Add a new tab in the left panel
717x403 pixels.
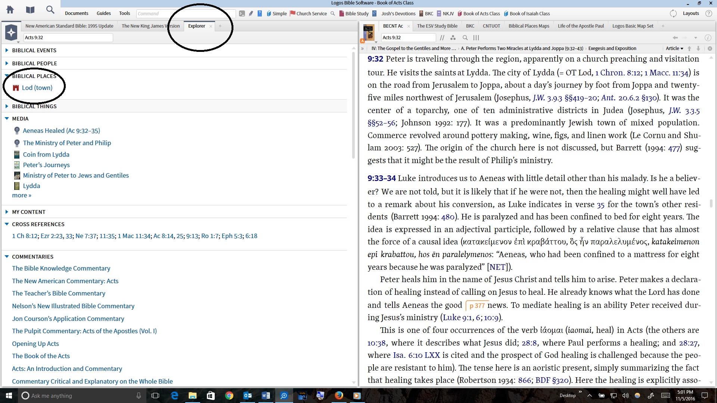coord(220,26)
